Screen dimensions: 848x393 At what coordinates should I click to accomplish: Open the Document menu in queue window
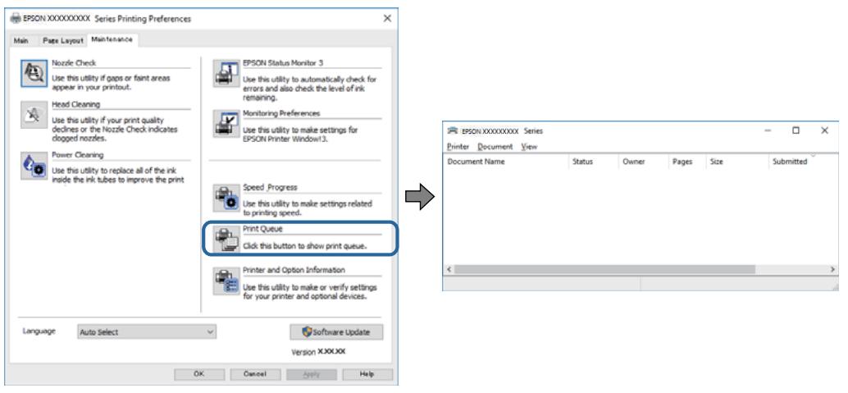tap(495, 147)
